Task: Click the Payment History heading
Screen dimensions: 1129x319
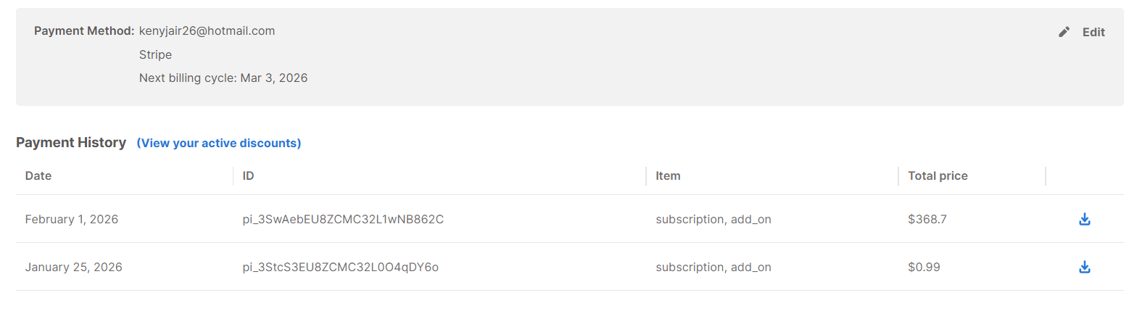Action: click(71, 143)
